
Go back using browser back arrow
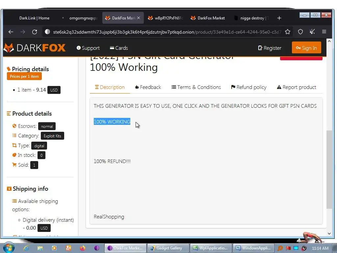point(11,32)
